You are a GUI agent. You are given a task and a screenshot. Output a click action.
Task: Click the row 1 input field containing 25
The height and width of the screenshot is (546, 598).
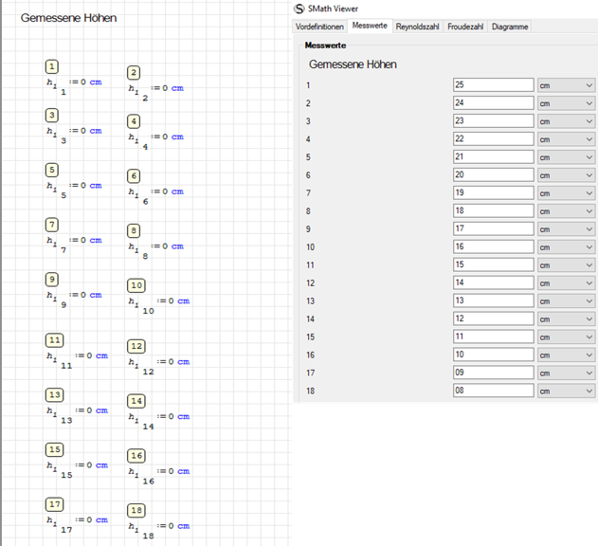(x=493, y=85)
